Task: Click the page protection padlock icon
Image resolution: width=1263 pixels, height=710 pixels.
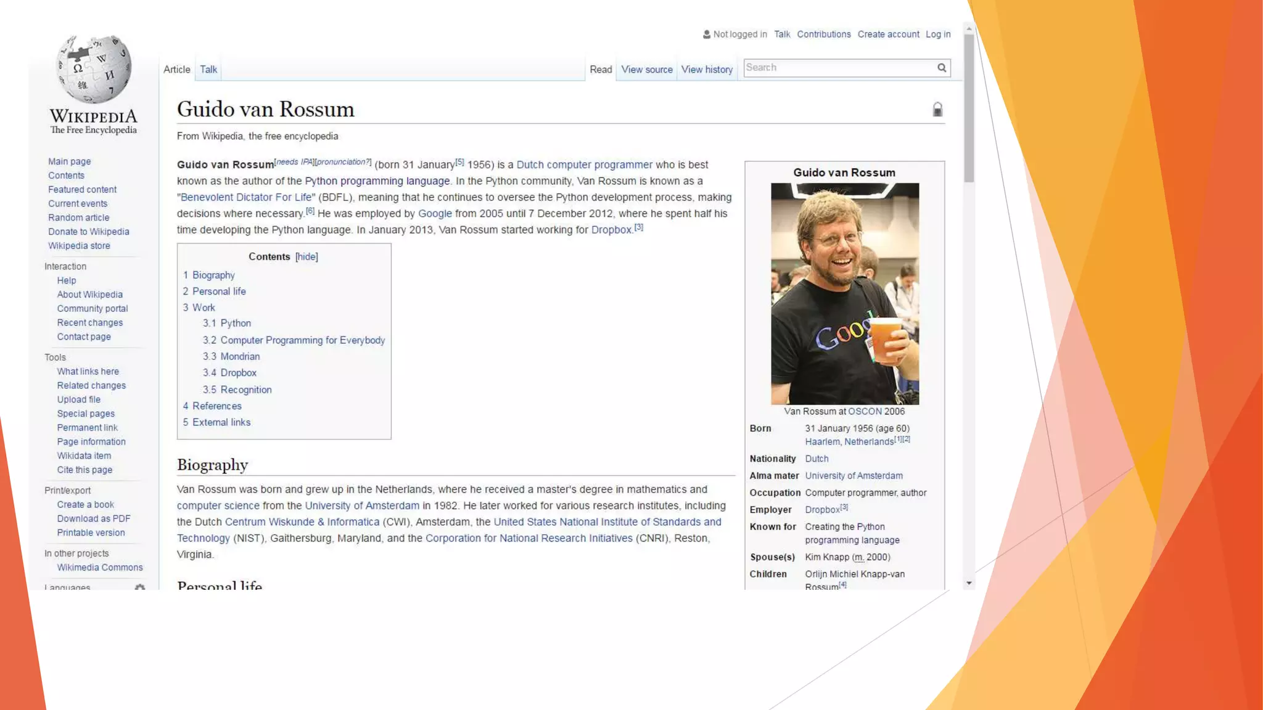Action: [937, 110]
